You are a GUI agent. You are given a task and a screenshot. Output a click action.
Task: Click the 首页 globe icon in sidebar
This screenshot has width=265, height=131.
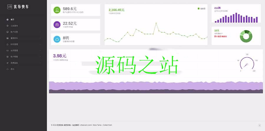7,20
